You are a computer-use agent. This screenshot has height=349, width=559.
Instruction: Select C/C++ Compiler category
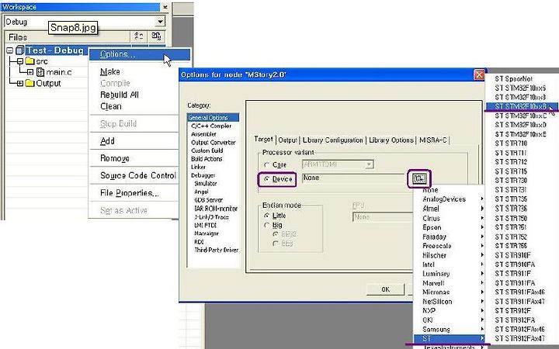click(x=211, y=126)
